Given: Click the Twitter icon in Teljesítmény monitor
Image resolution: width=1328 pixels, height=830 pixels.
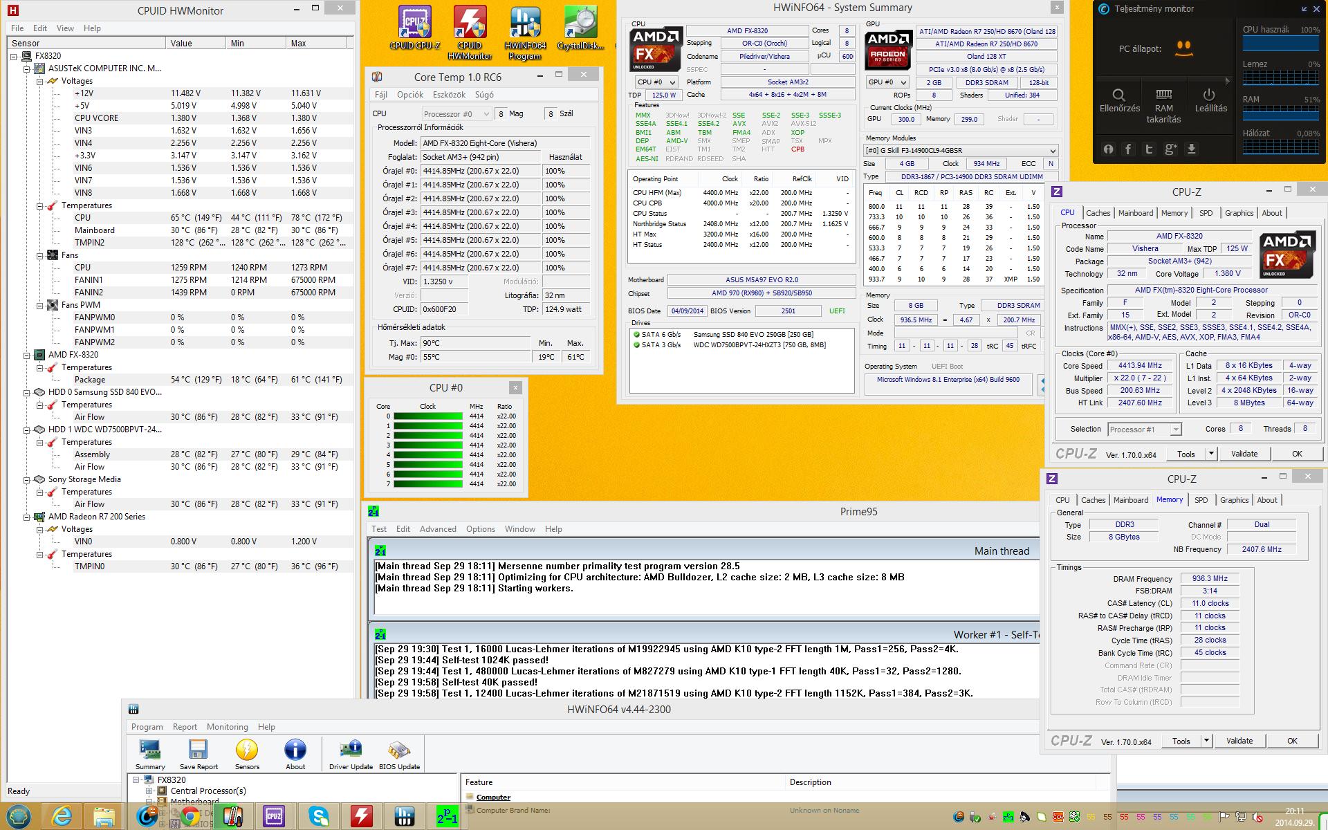Looking at the screenshot, I should (1149, 149).
